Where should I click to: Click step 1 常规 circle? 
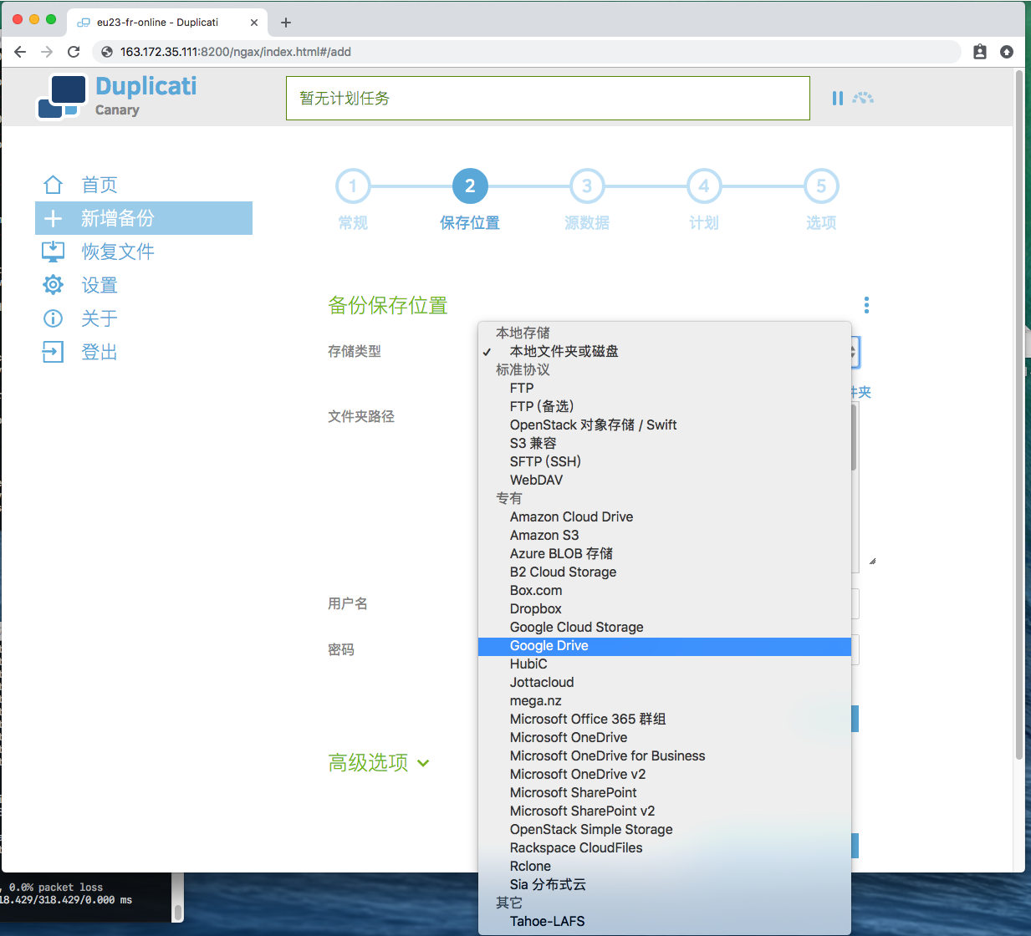pos(353,186)
